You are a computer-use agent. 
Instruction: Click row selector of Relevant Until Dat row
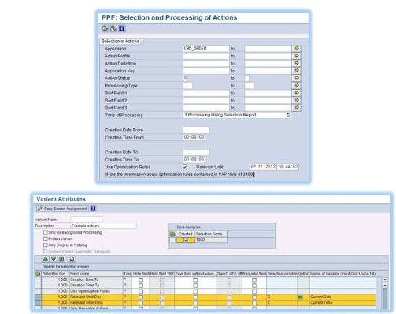39,297
